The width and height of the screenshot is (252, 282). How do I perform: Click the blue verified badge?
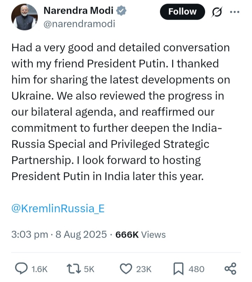121,10
